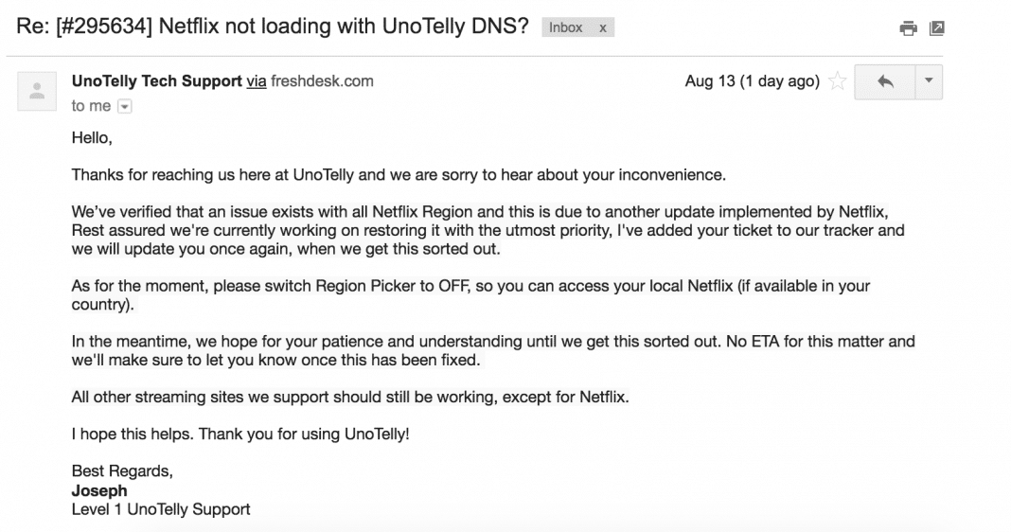This screenshot has height=532, width=1011.
Task: Star this message from UnoTelly
Action: coord(837,81)
